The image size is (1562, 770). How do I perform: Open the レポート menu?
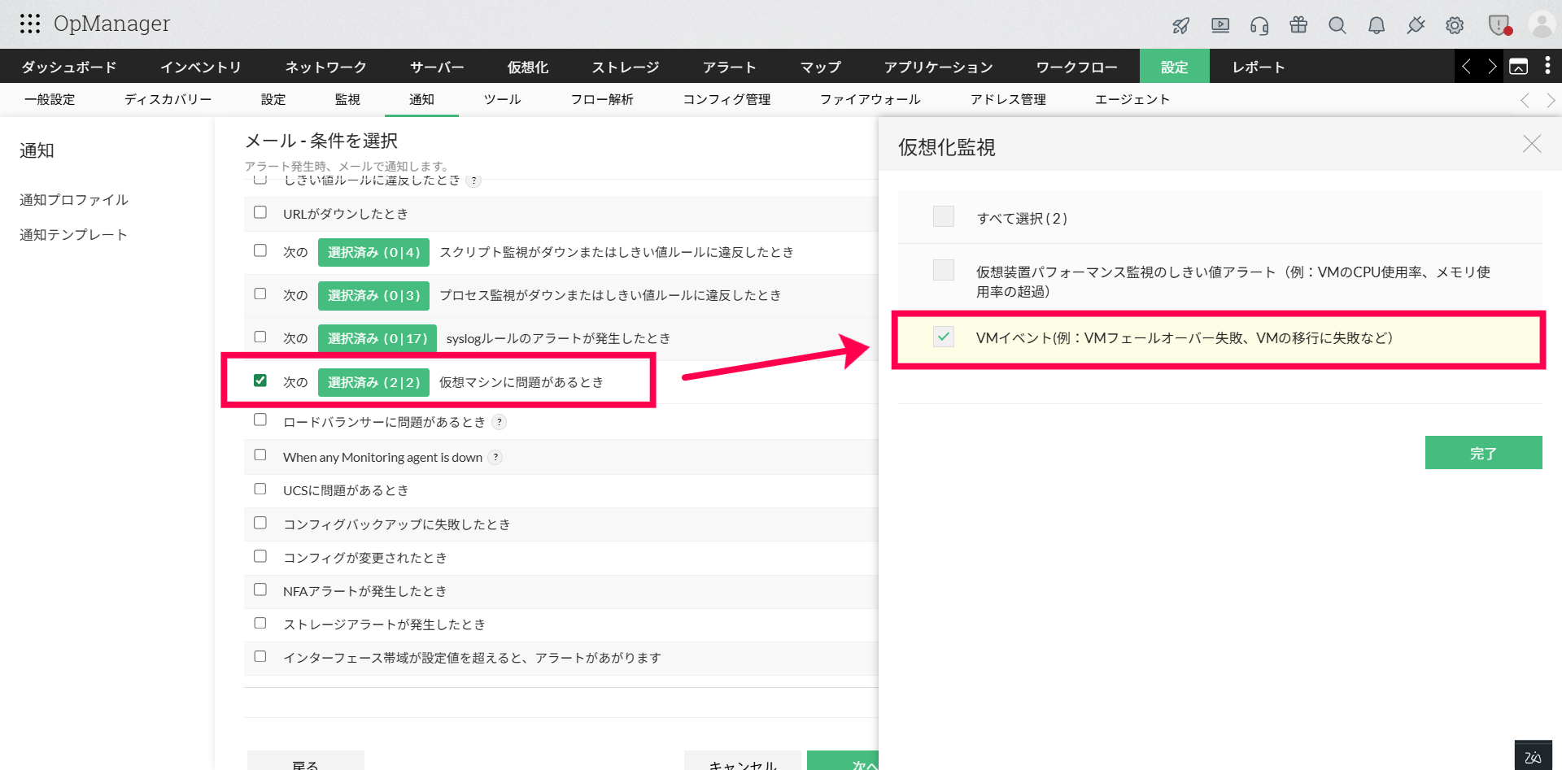pyautogui.click(x=1259, y=67)
